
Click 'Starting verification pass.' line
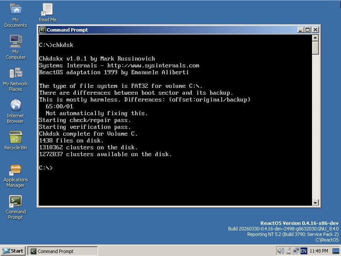[85, 127]
